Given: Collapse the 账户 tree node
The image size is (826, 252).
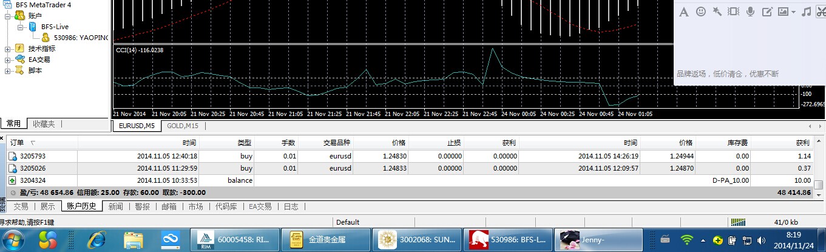Looking at the screenshot, I should (x=8, y=16).
